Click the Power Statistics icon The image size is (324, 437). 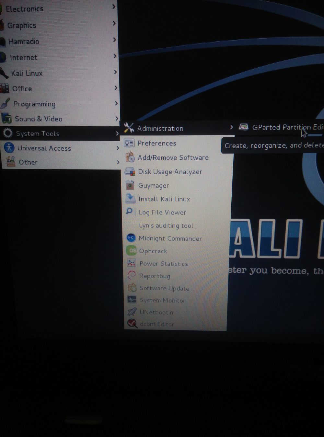[132, 263]
